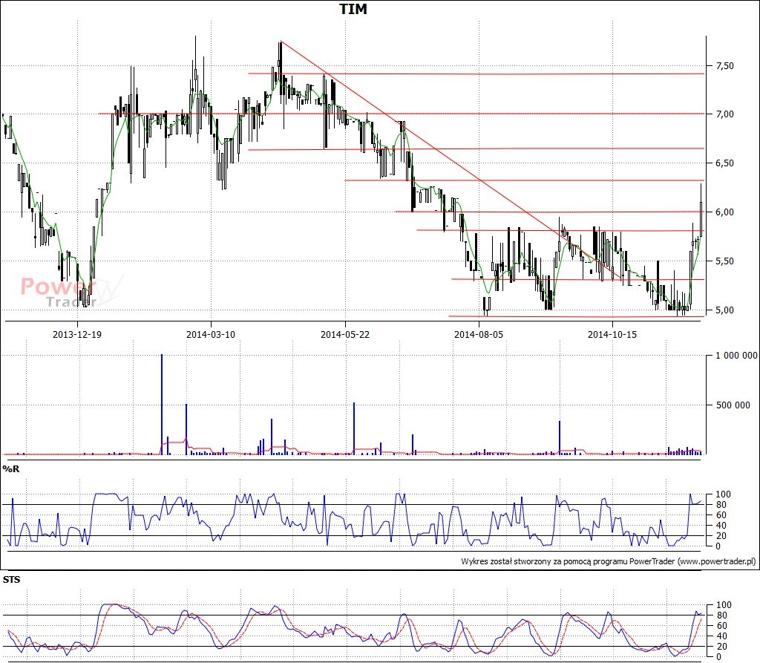Select the 6,50 price axis label
The height and width of the screenshot is (663, 760).
tap(724, 163)
